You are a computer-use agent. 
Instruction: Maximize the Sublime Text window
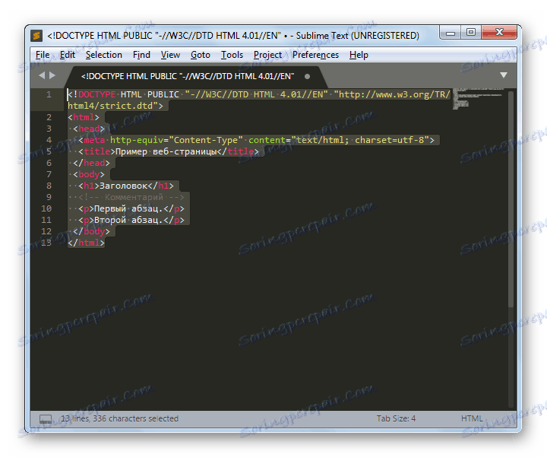(x=471, y=33)
